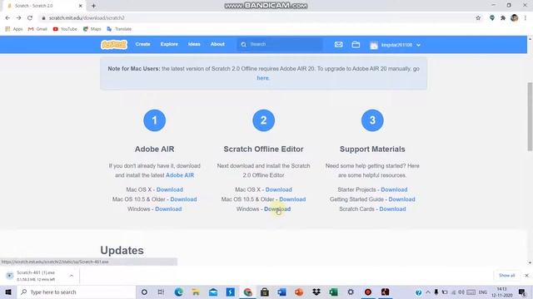Screen dimensions: 533x299
Task: Click the search magnifier icon in navbar
Action: pos(243,44)
